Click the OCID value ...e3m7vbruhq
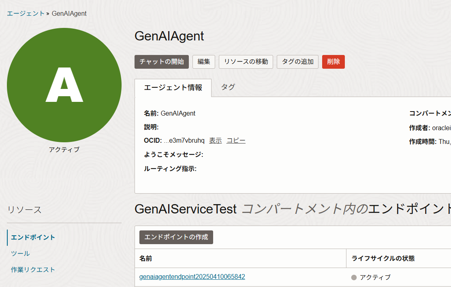This screenshot has width=451, height=287. click(184, 141)
